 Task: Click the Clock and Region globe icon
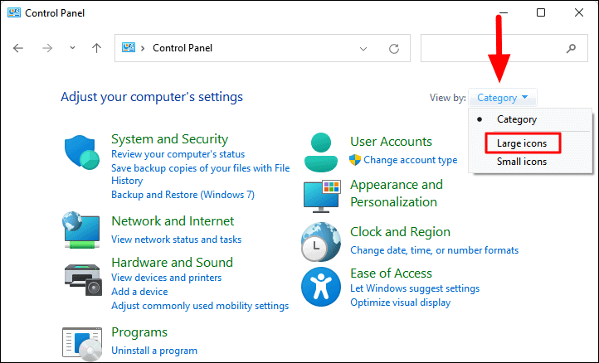pos(320,242)
